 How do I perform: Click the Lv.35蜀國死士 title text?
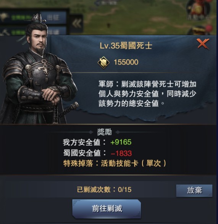[126, 46]
